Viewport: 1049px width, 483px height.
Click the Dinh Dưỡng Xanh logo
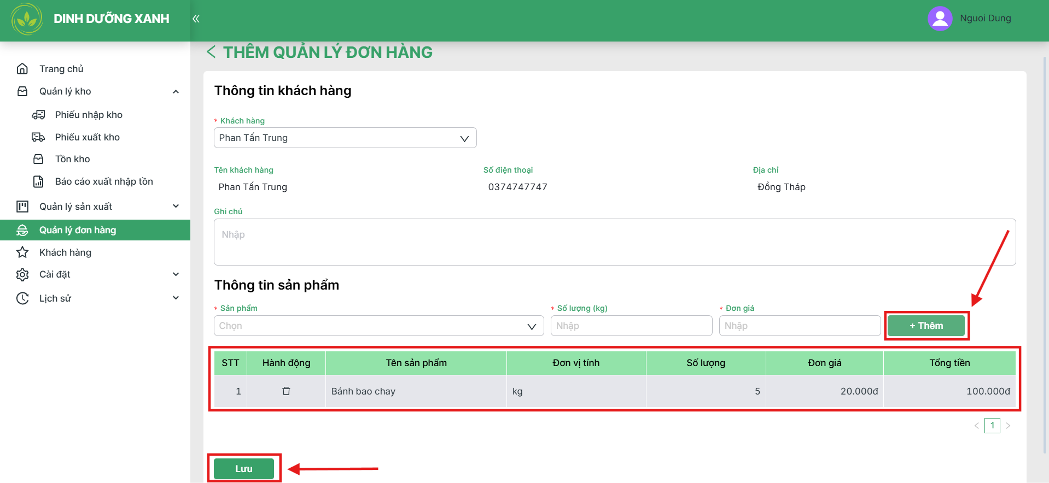click(27, 19)
